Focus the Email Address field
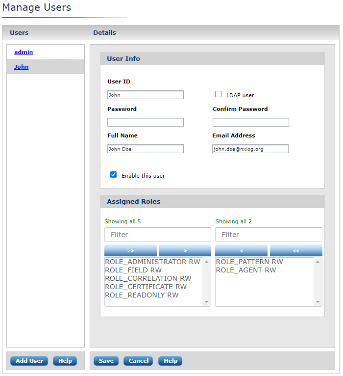343x376 pixels. pyautogui.click(x=250, y=149)
